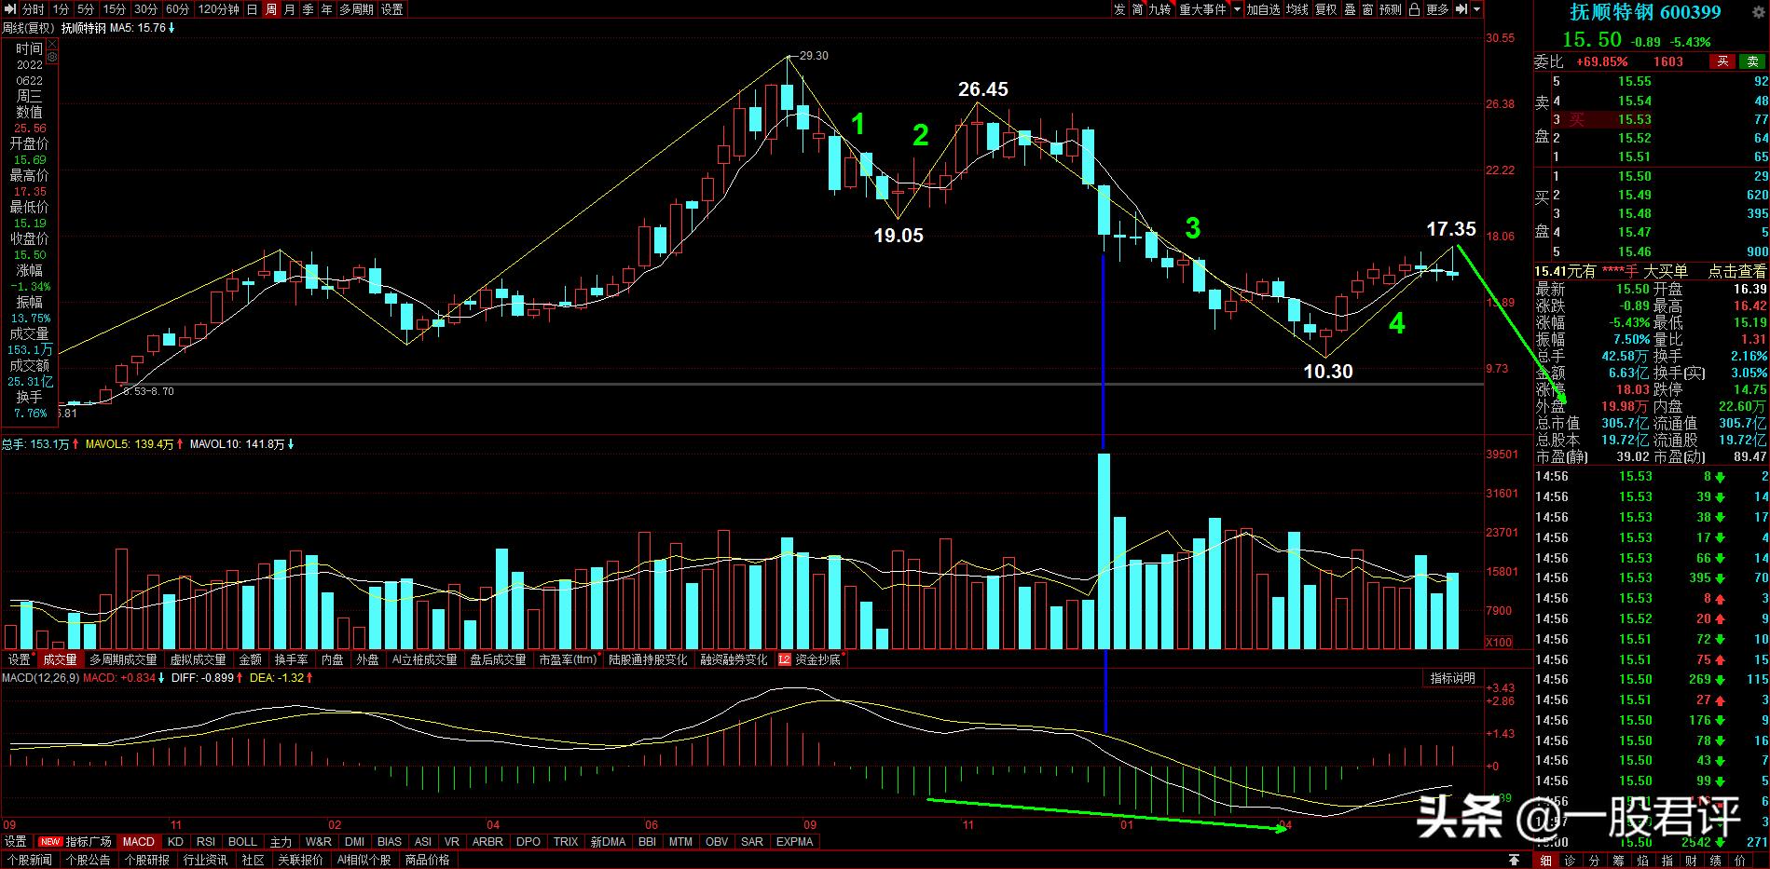Open the L2 资金抄底 indicator
The image size is (1770, 869).
click(810, 659)
